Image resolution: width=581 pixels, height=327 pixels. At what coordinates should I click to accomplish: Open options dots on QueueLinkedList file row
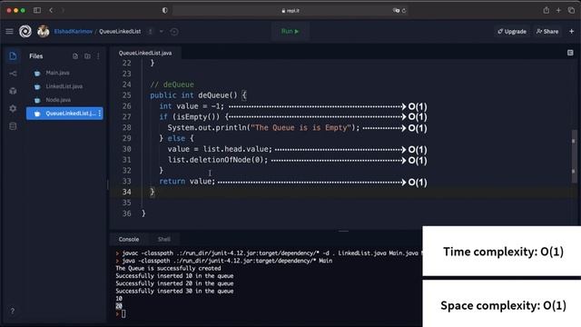pyautogui.click(x=99, y=114)
